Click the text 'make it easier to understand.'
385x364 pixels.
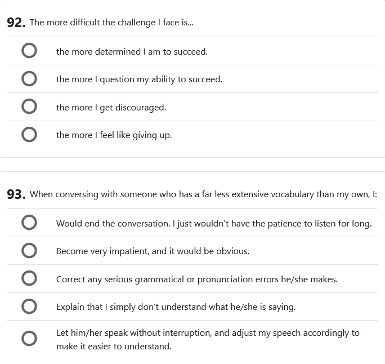pos(114,347)
